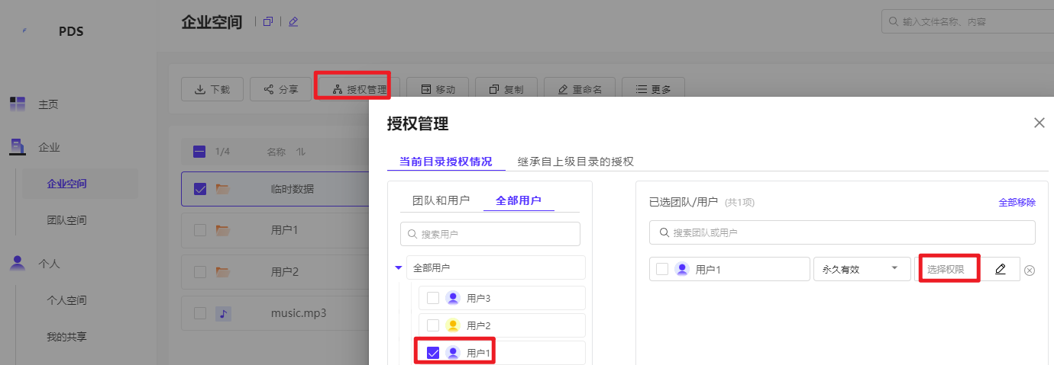Check the 用户1 folder row checkbox

pos(200,229)
